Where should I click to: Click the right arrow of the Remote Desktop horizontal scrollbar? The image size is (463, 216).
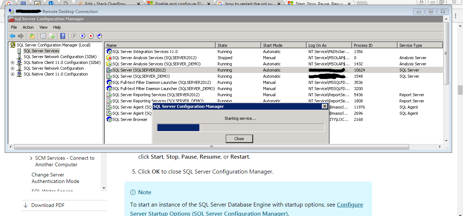(440, 147)
